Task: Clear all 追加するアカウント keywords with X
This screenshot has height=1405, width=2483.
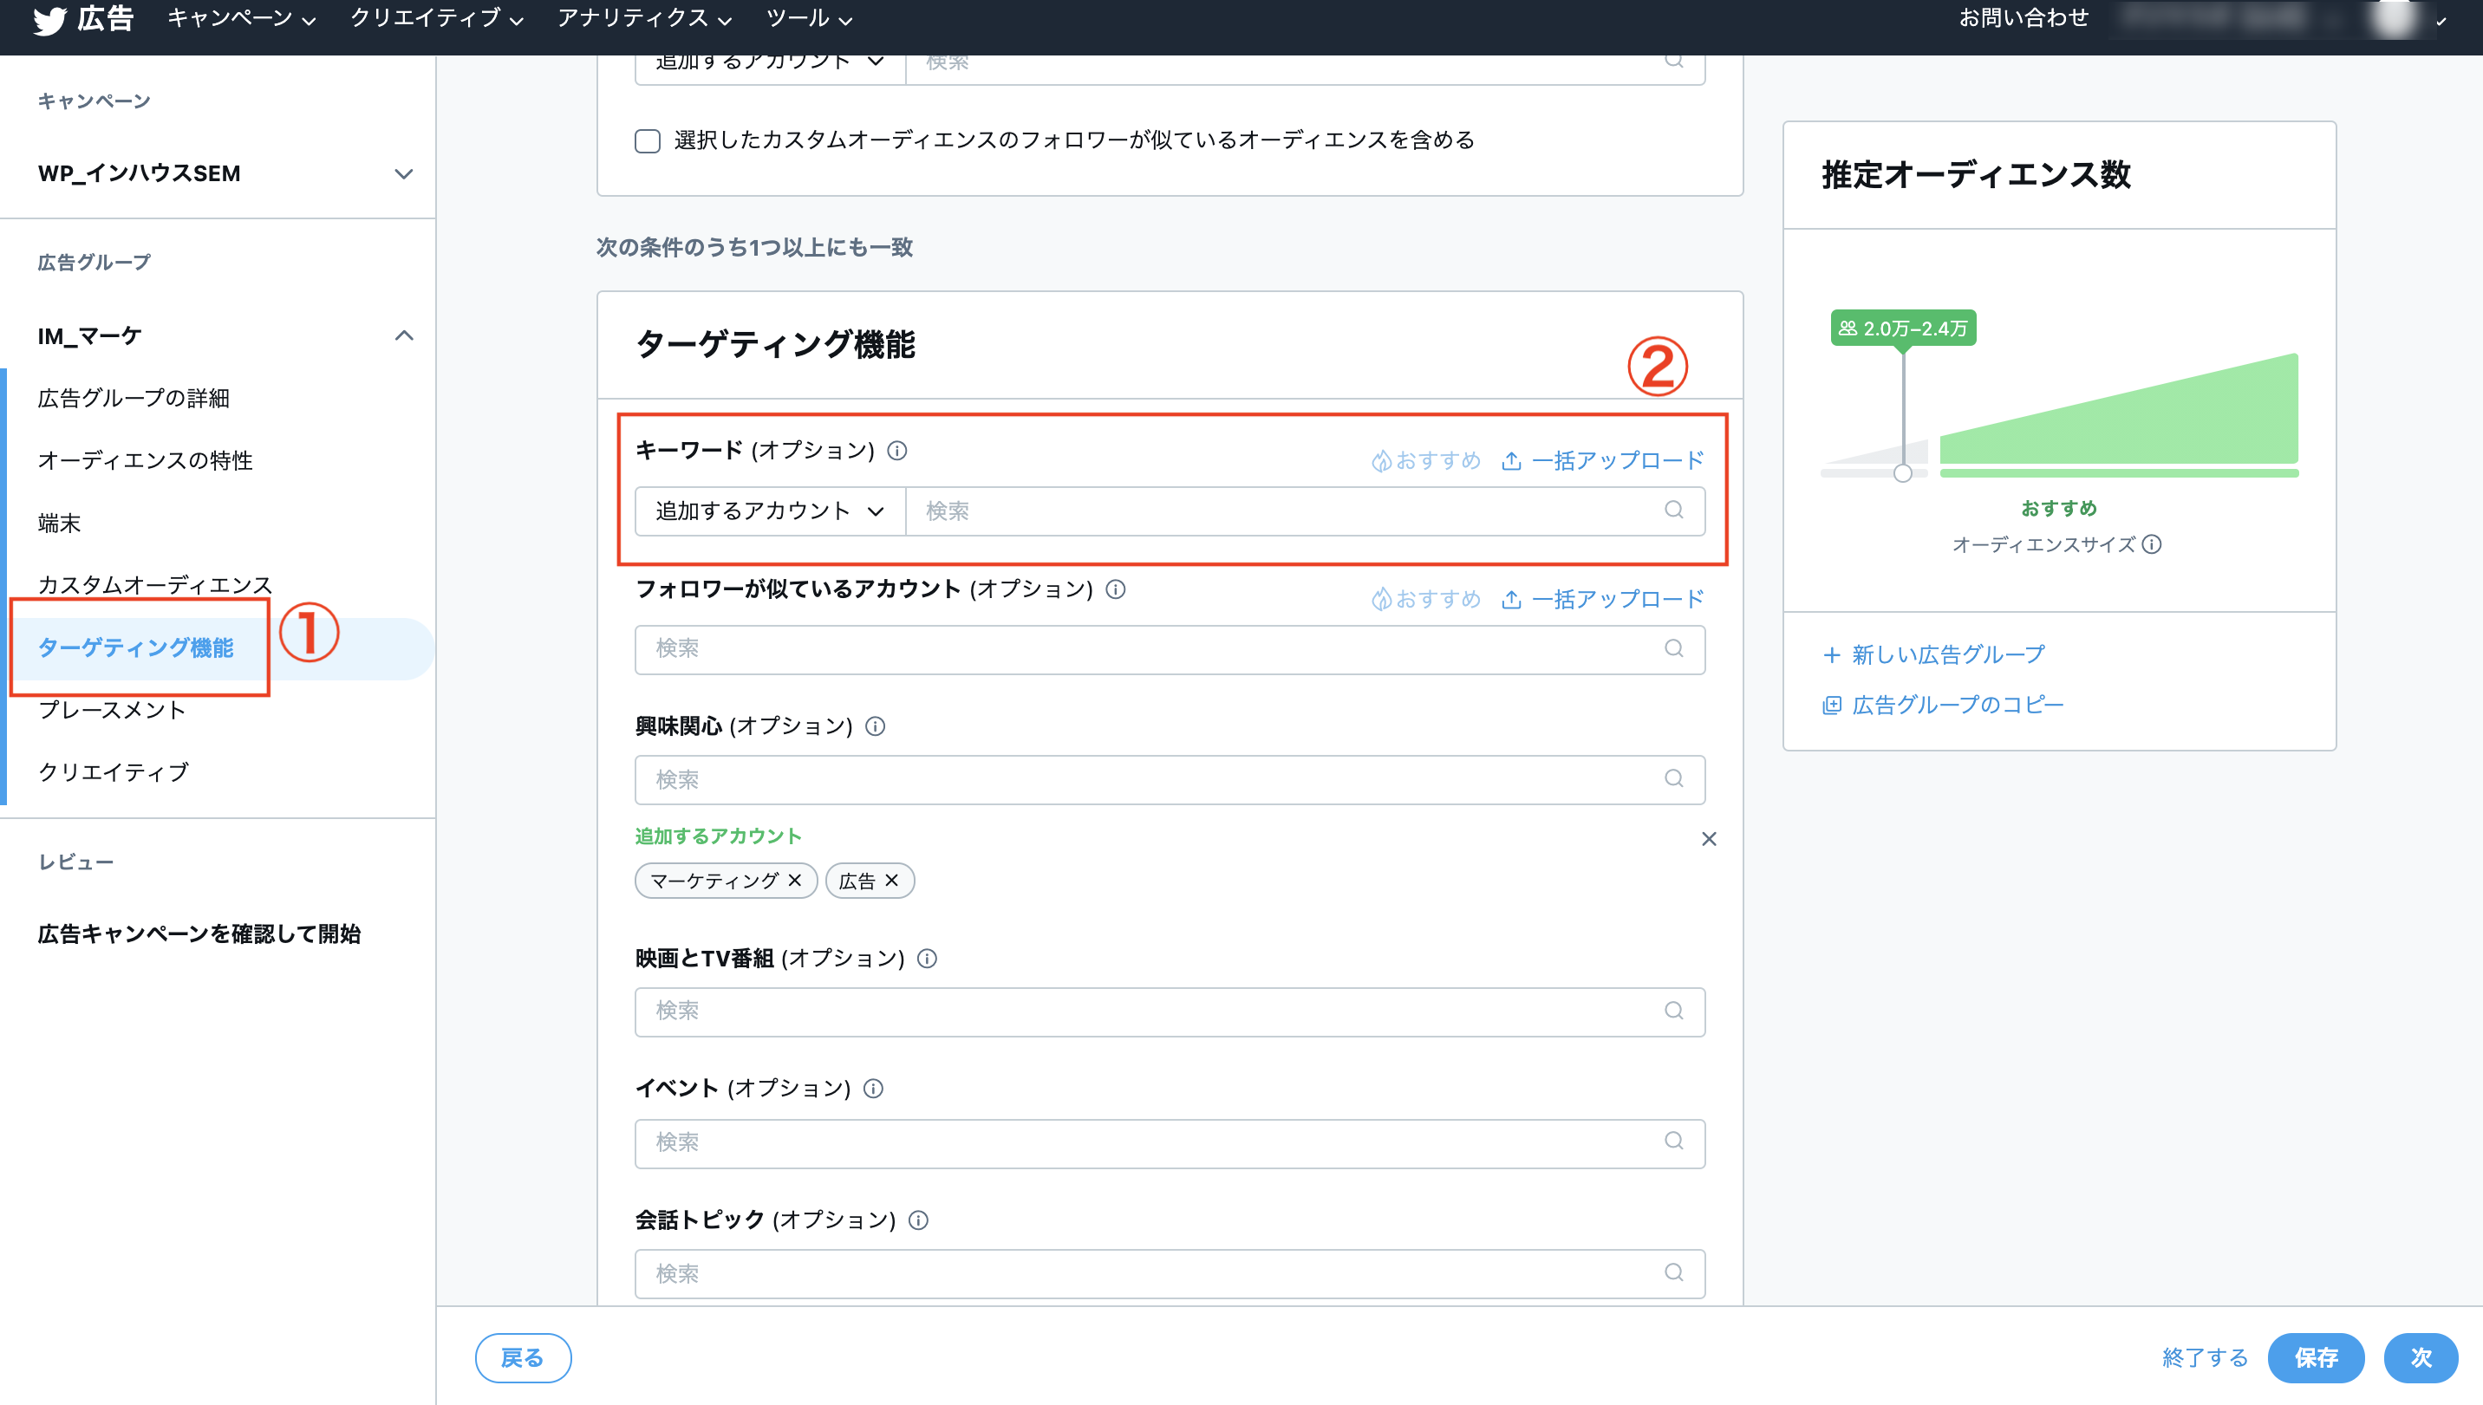Action: (x=1708, y=838)
